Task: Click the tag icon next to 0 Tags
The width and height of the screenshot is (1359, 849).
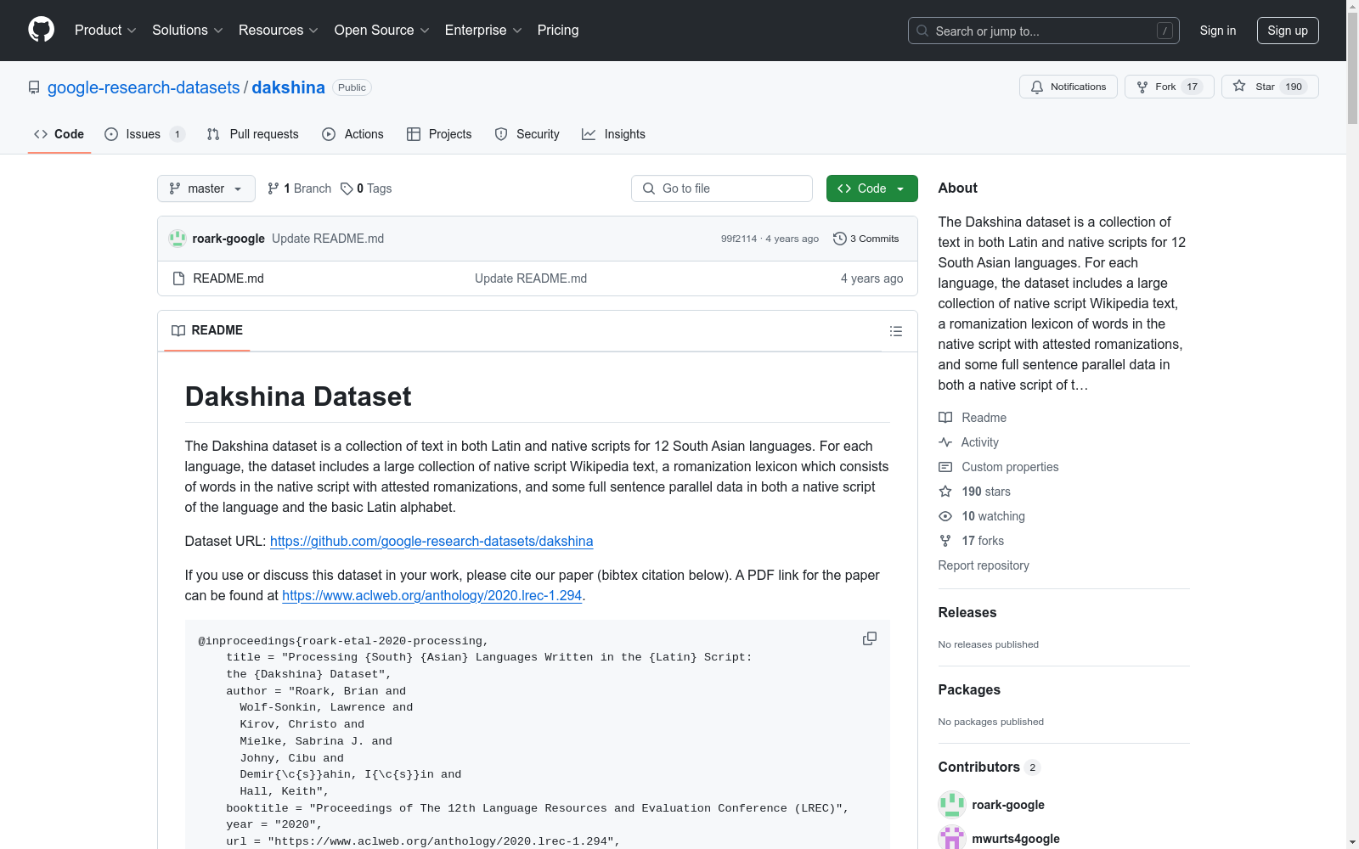Action: click(347, 188)
